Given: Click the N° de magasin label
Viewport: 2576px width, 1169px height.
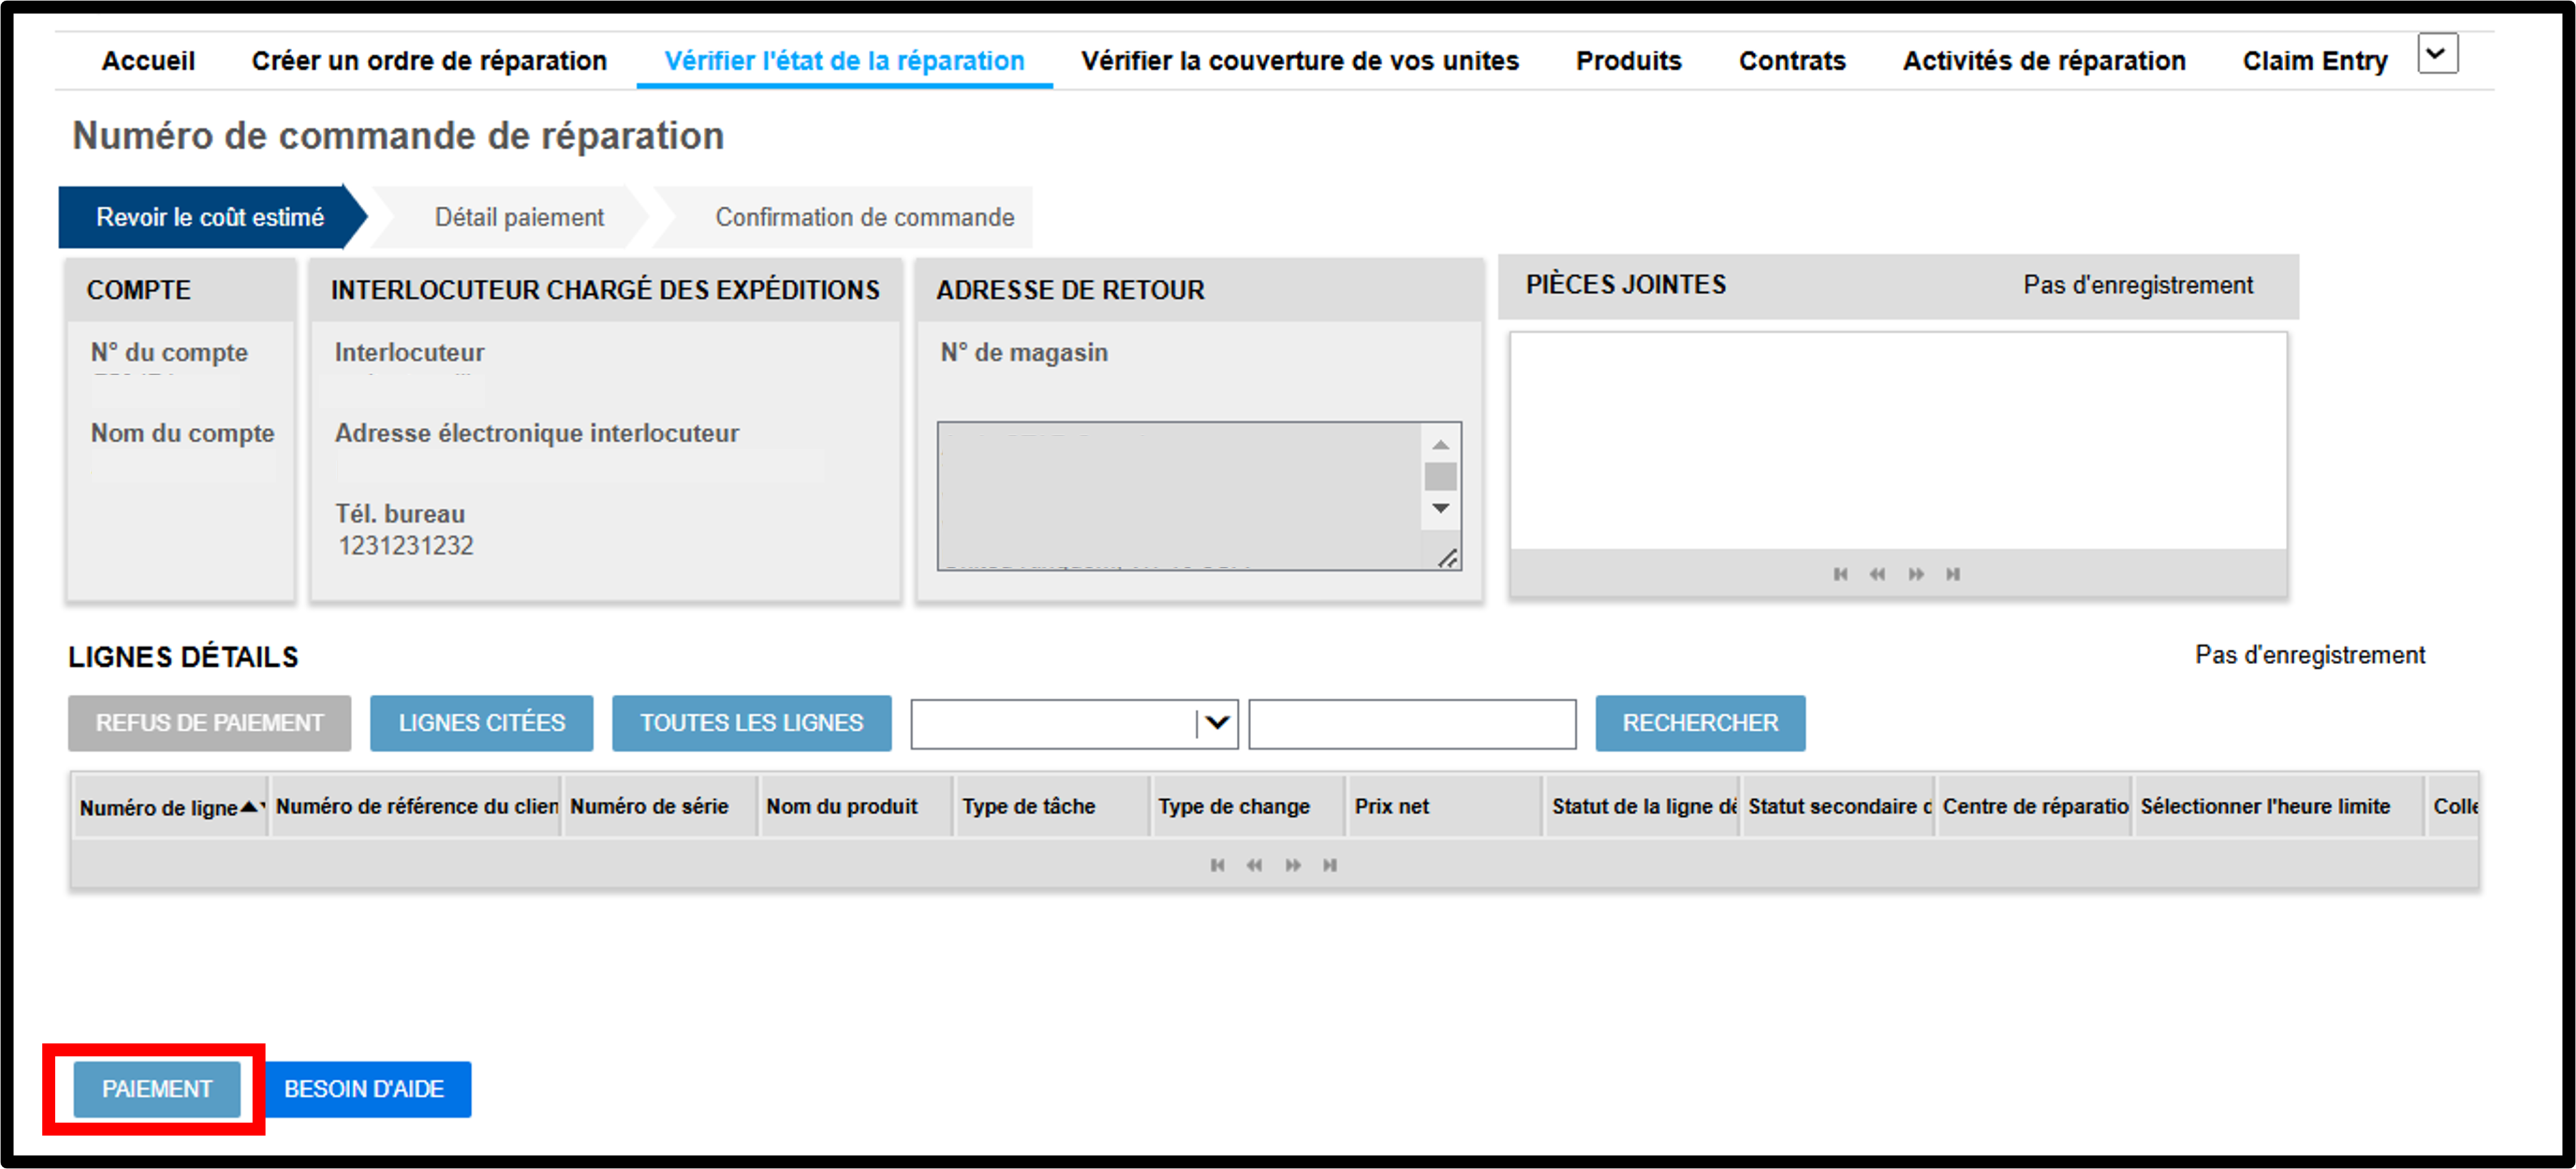Looking at the screenshot, I should [1024, 352].
